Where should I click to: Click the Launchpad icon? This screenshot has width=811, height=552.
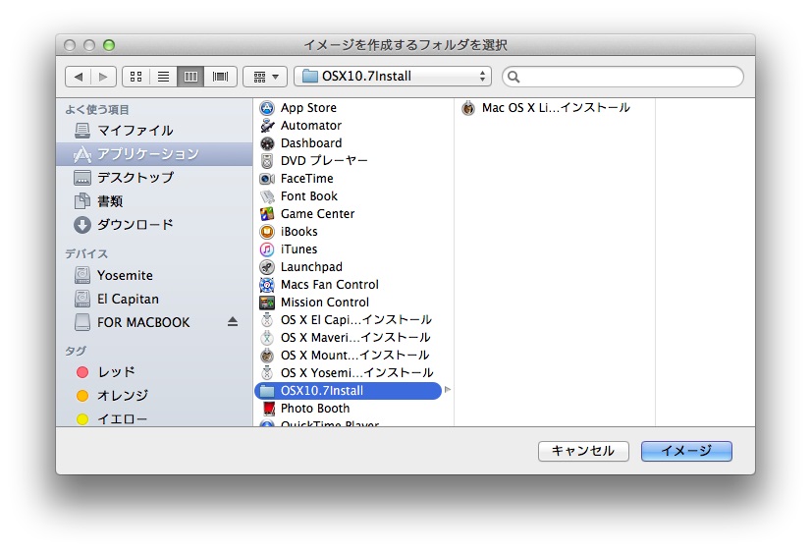click(267, 267)
